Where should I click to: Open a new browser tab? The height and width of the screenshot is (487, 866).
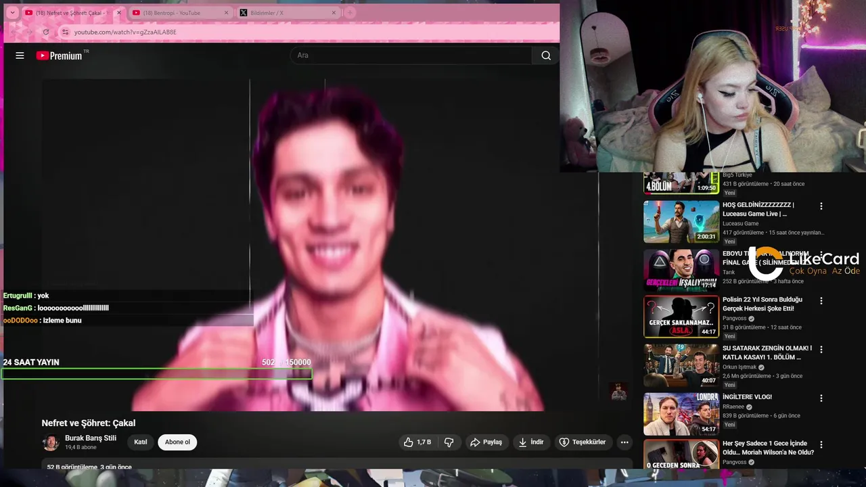pos(350,13)
